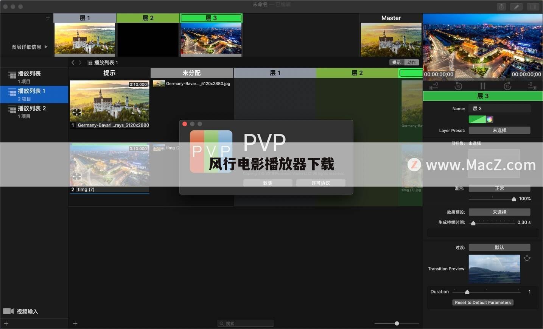Click the 播放列表 2 playlist icon
The image size is (543, 329).
pyautogui.click(x=12, y=110)
